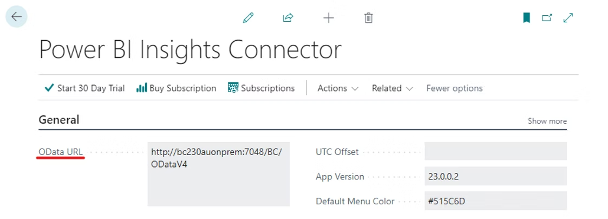608x219 pixels.
Task: Click the UTC Offset field
Action: [495, 151]
